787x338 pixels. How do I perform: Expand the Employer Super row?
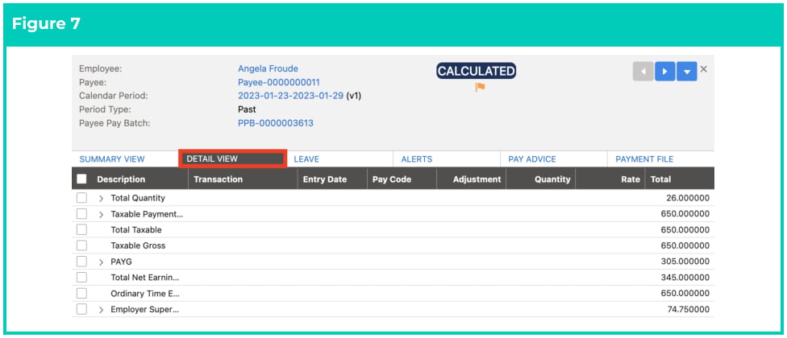(x=101, y=310)
